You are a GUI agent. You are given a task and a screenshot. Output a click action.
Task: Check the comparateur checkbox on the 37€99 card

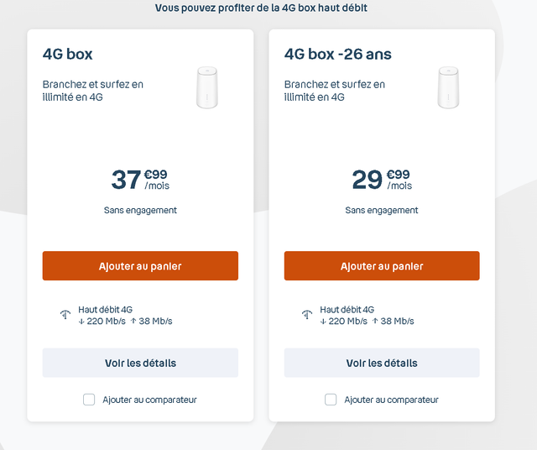point(89,400)
